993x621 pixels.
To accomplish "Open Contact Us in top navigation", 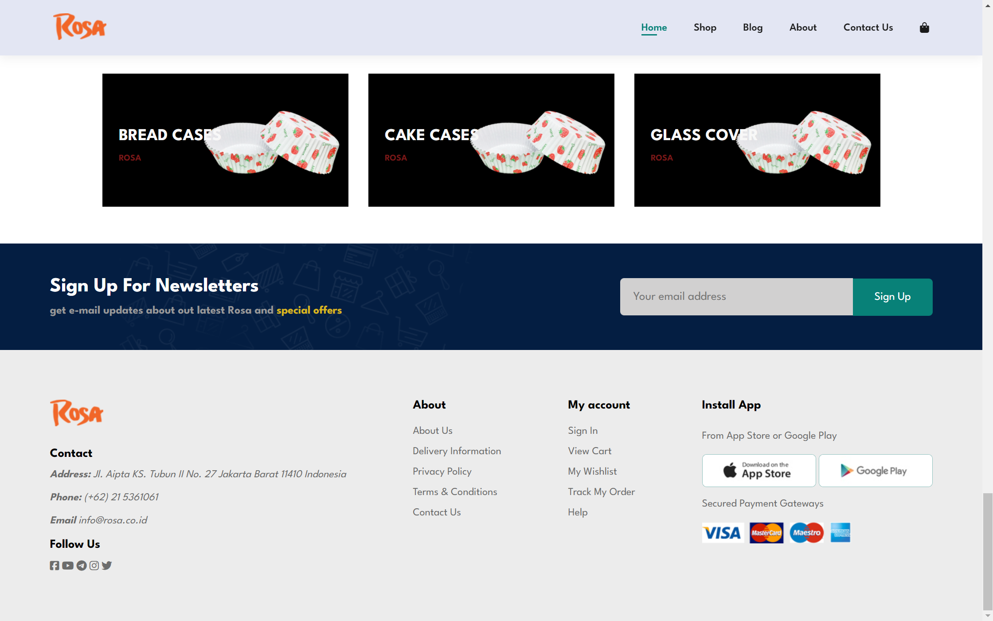I will pos(868,28).
